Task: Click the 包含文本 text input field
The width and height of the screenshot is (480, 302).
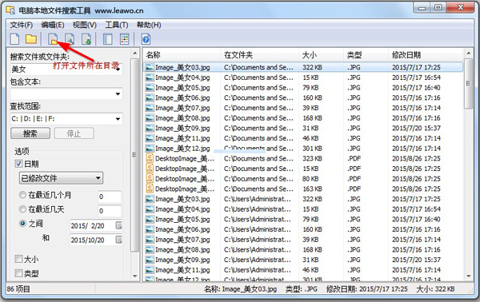Action: [62, 93]
